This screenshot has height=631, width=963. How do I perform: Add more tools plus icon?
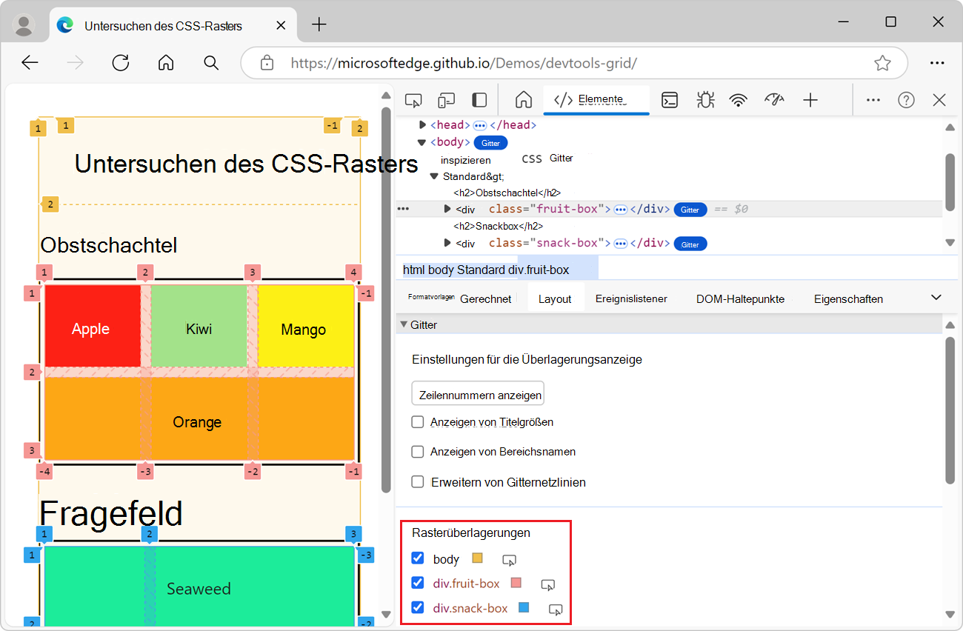point(810,100)
